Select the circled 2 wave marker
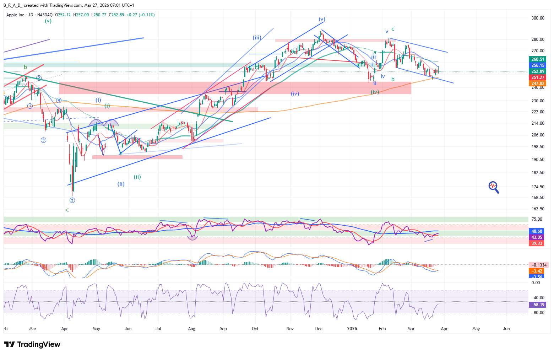Image resolution: width=554 pixels, height=355 pixels. tap(39, 78)
